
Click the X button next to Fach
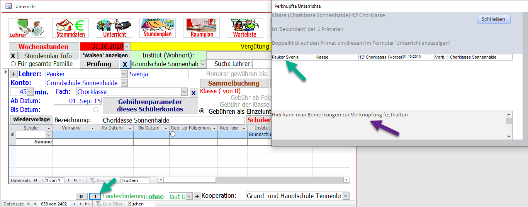(194, 93)
